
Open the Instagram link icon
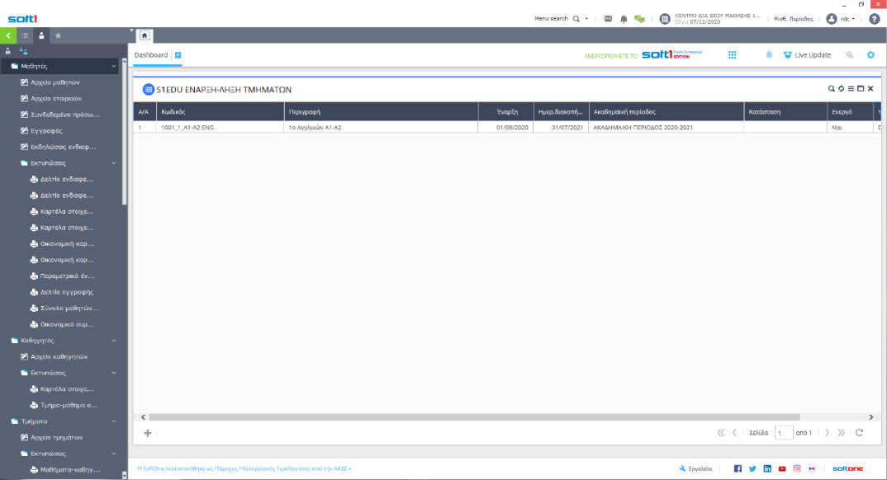797,468
